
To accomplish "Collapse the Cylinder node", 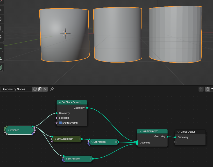I will (x=8, y=130).
